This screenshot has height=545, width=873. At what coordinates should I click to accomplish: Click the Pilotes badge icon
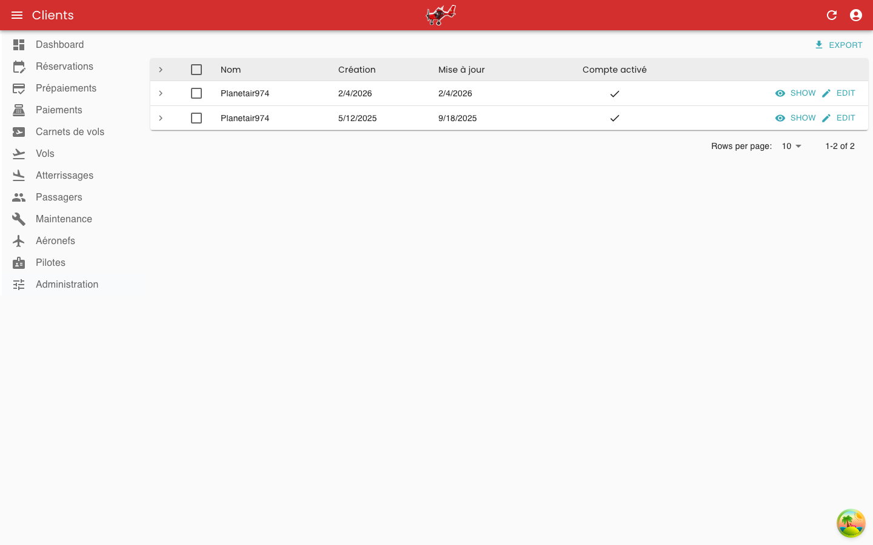19,263
